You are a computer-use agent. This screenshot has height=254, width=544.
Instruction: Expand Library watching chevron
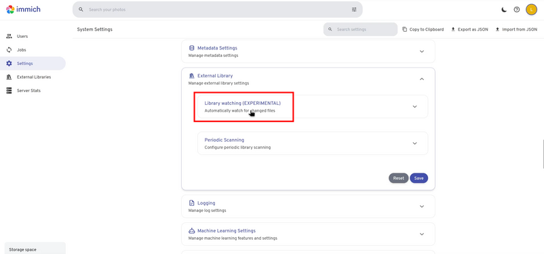tap(414, 107)
